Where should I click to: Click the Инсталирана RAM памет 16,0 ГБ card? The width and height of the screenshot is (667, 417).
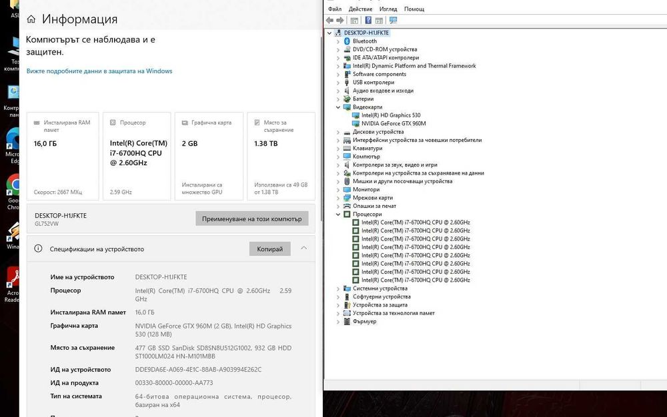tap(63, 156)
